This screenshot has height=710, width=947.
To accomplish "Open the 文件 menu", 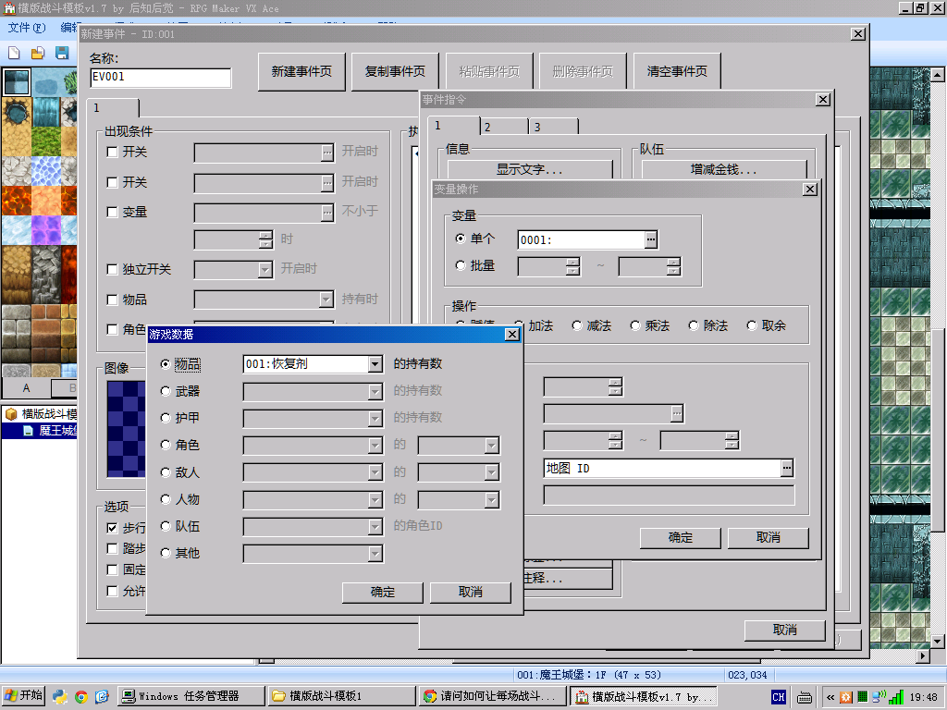I will click(x=27, y=28).
